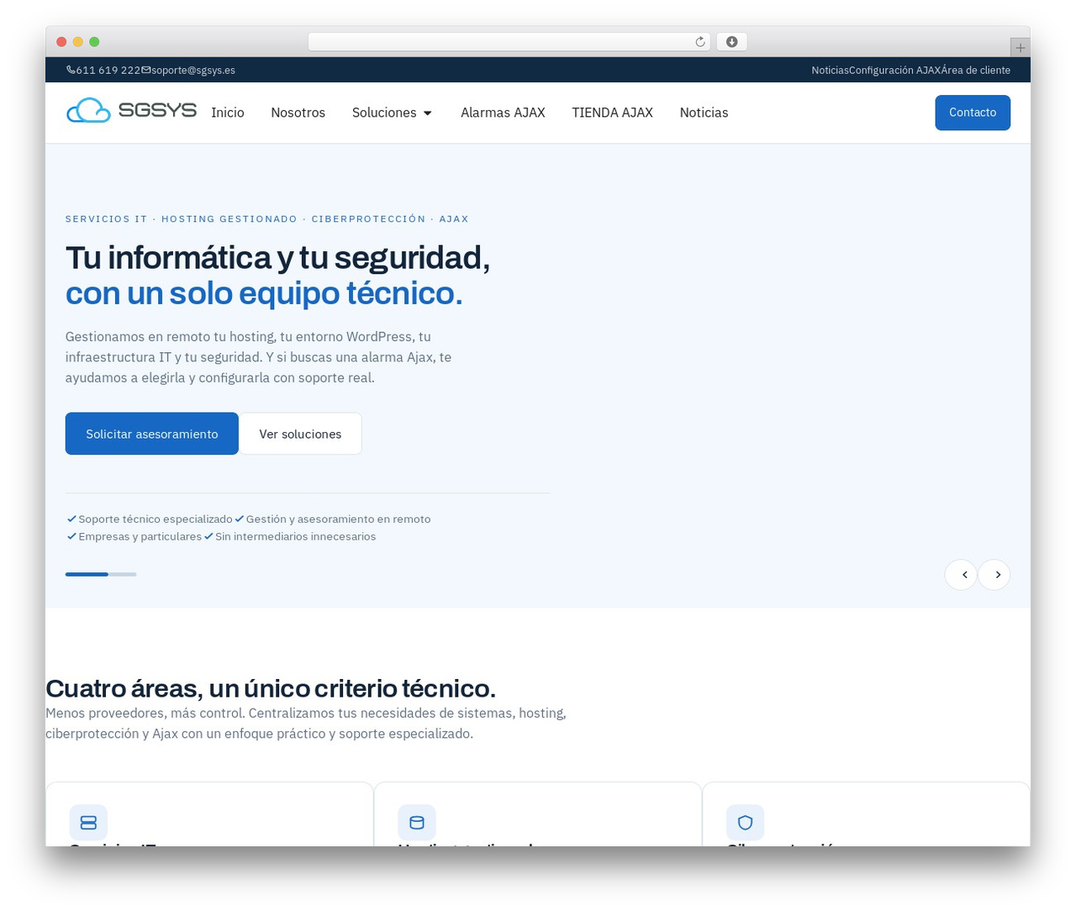Click the database icon in the second card
This screenshot has height=911, width=1076.
[x=417, y=823]
